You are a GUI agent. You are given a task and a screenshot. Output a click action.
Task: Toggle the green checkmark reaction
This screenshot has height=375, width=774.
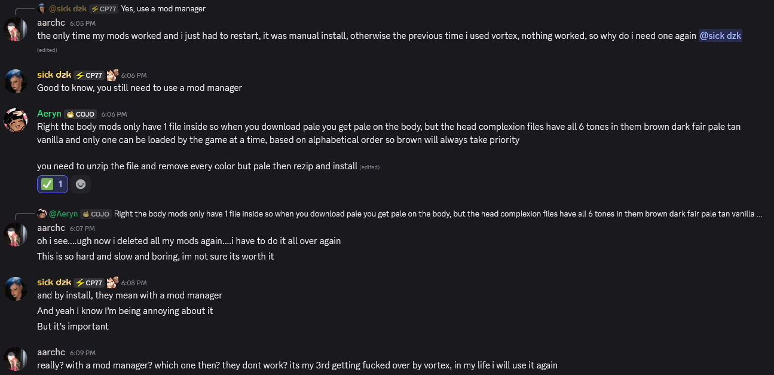pyautogui.click(x=53, y=184)
